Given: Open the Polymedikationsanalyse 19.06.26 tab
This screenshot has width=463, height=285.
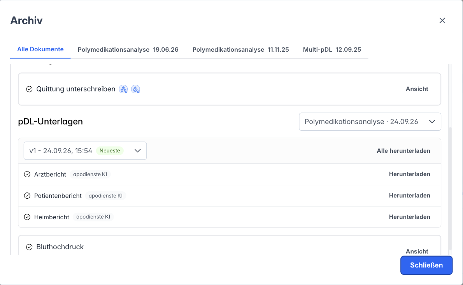Looking at the screenshot, I should pyautogui.click(x=128, y=49).
